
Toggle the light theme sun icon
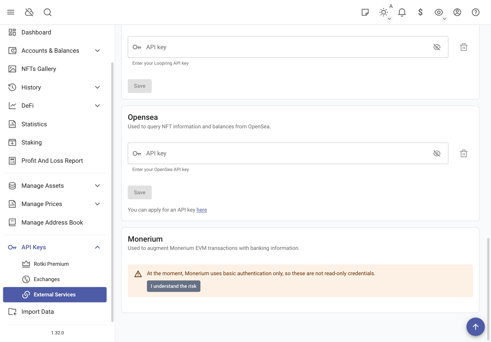click(383, 12)
